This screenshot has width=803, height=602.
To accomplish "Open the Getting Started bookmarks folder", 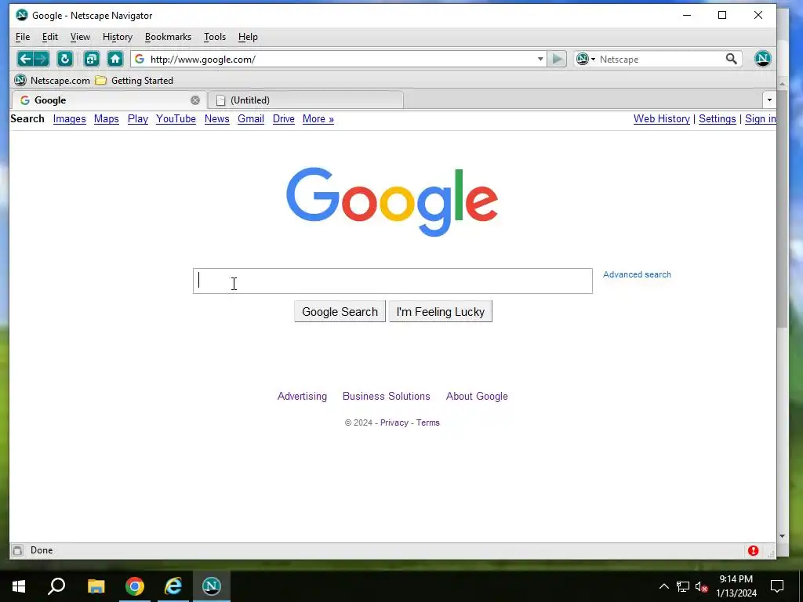I will (x=135, y=81).
